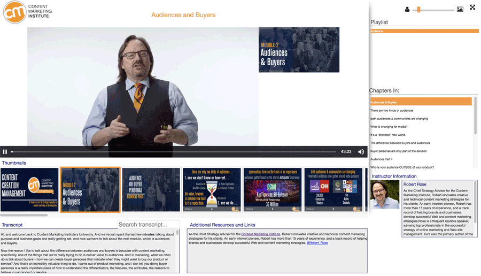The image size is (481, 276).
Task: Click the transcript paragraph starting "Now the reason"
Action: 87,261
